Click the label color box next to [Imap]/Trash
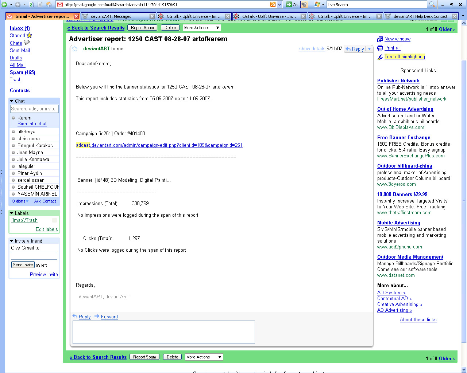The width and height of the screenshot is (467, 373). [54, 220]
